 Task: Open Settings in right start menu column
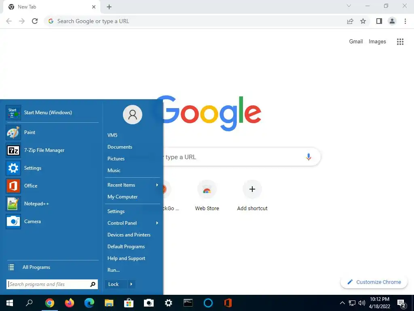(116, 211)
